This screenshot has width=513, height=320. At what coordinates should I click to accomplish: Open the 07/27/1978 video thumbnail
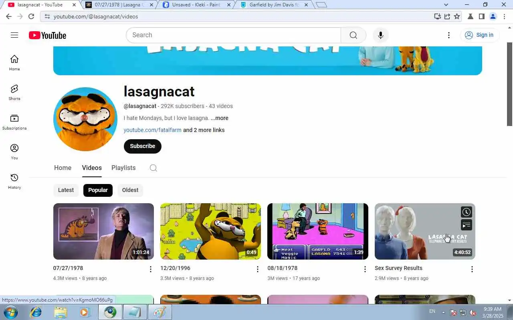[103, 231]
